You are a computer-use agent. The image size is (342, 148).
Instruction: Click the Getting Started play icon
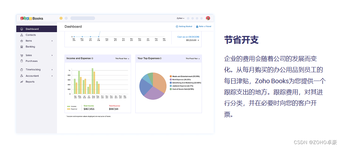[x=177, y=27]
